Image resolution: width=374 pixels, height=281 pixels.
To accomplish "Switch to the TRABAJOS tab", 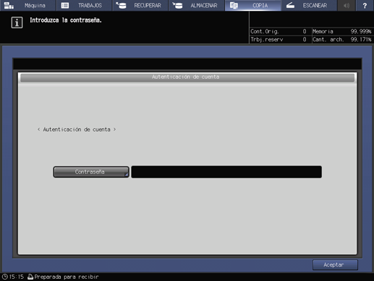I will 84,5.
